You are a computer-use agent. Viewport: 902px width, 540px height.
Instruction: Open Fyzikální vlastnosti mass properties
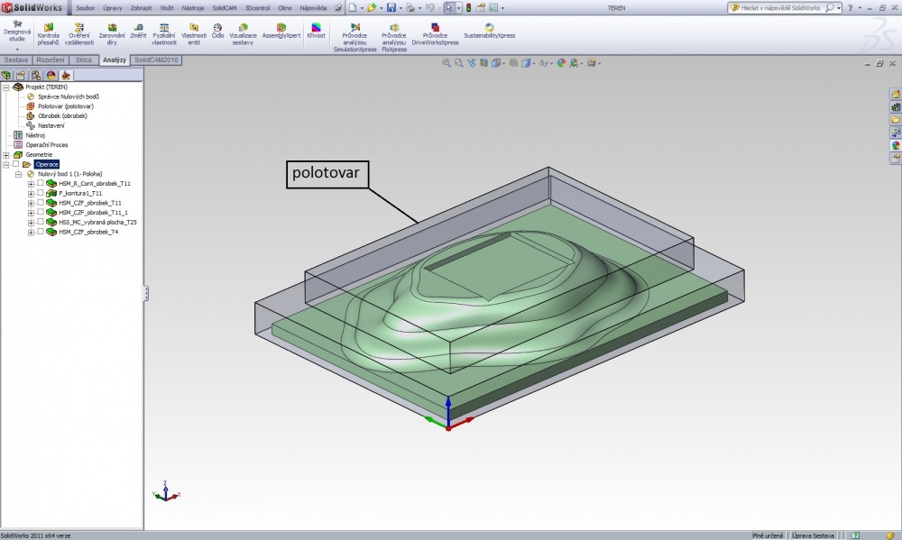coord(164,34)
